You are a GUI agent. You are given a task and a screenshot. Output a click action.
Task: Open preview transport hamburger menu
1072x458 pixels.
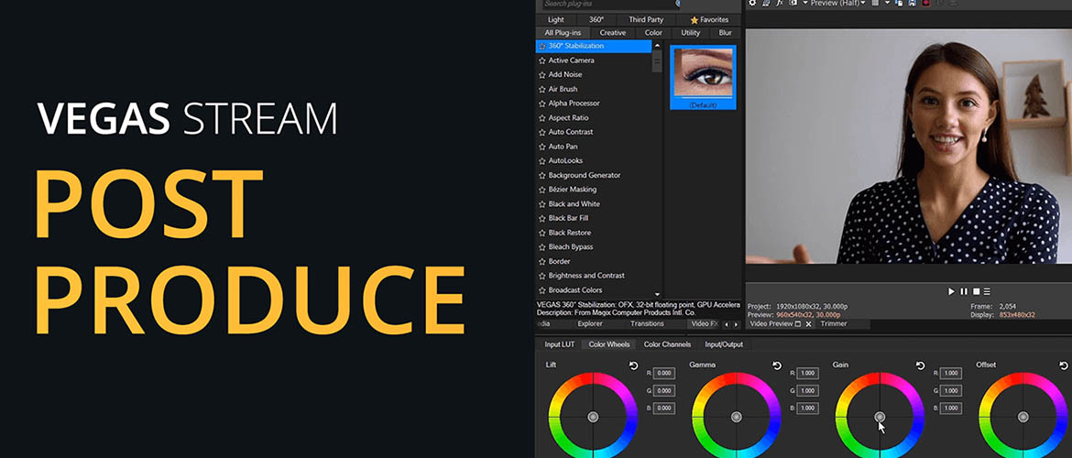coord(987,291)
